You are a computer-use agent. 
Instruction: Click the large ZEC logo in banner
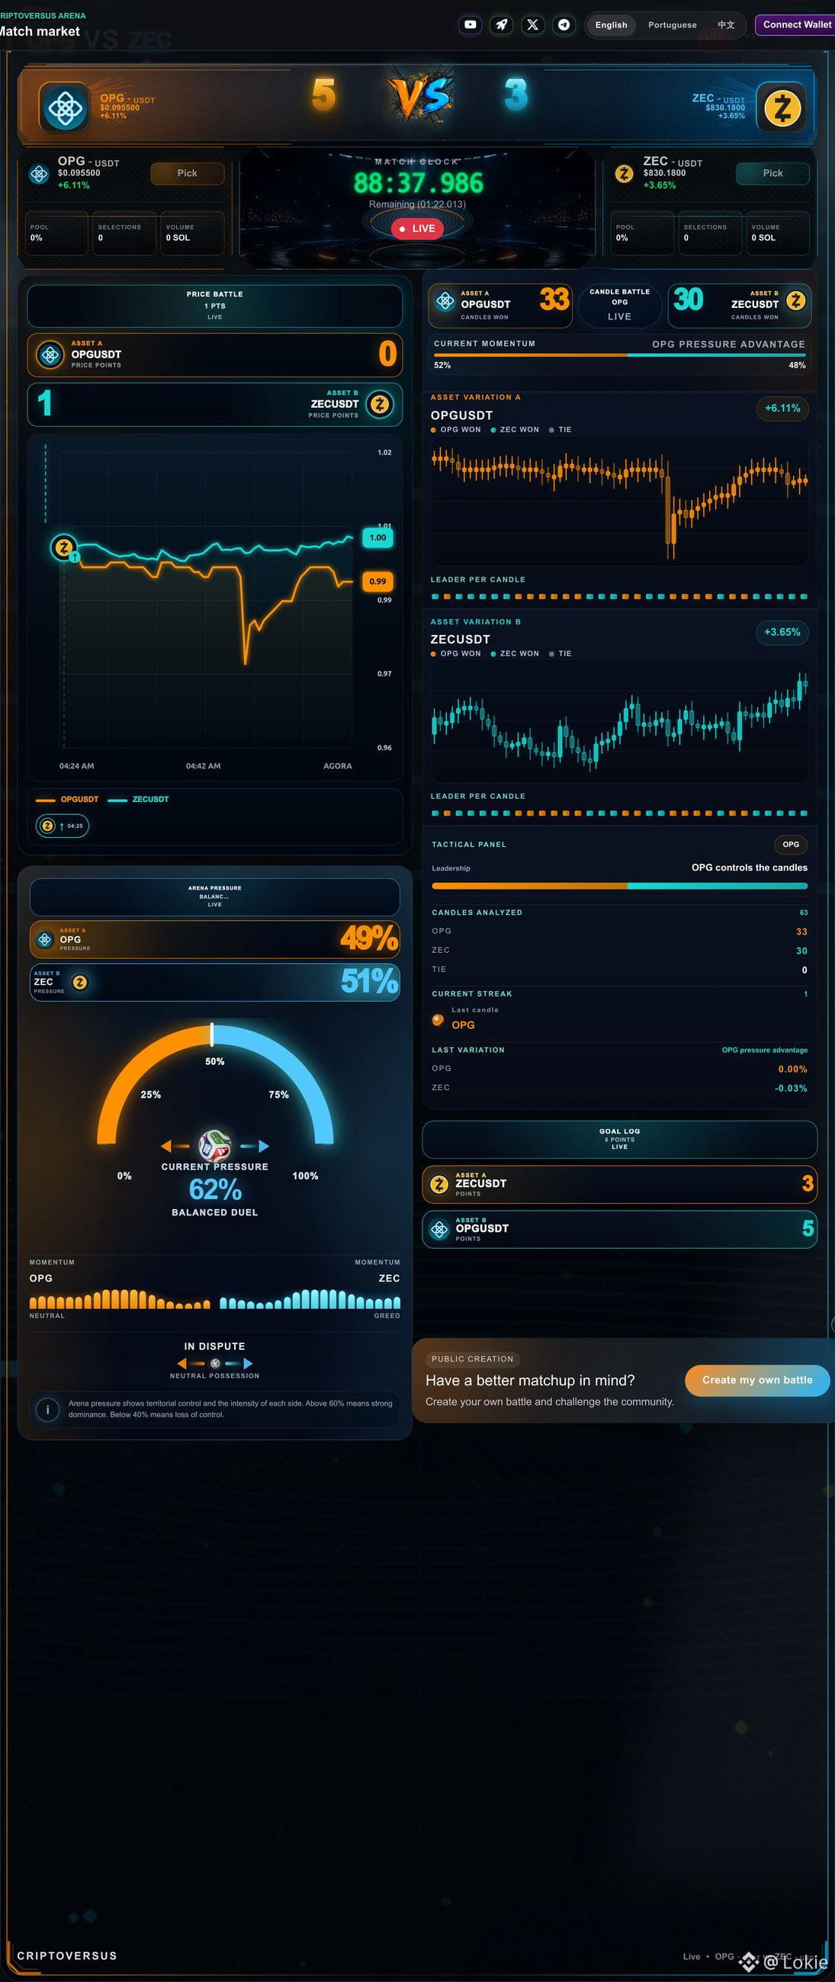pos(782,107)
